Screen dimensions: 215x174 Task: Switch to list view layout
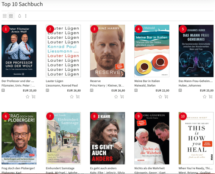coord(4,16)
